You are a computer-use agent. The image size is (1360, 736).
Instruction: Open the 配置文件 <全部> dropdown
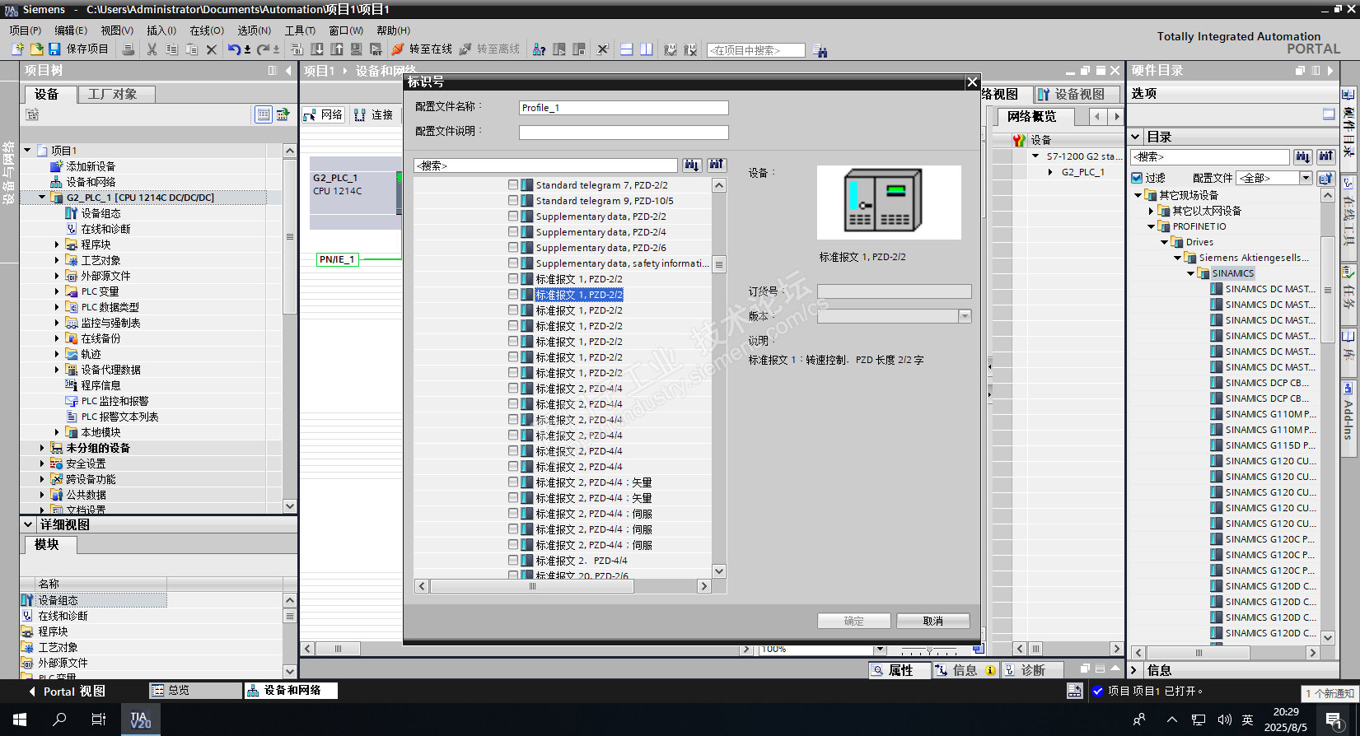click(x=1306, y=178)
